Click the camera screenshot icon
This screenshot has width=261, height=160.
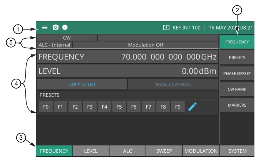click(55, 28)
